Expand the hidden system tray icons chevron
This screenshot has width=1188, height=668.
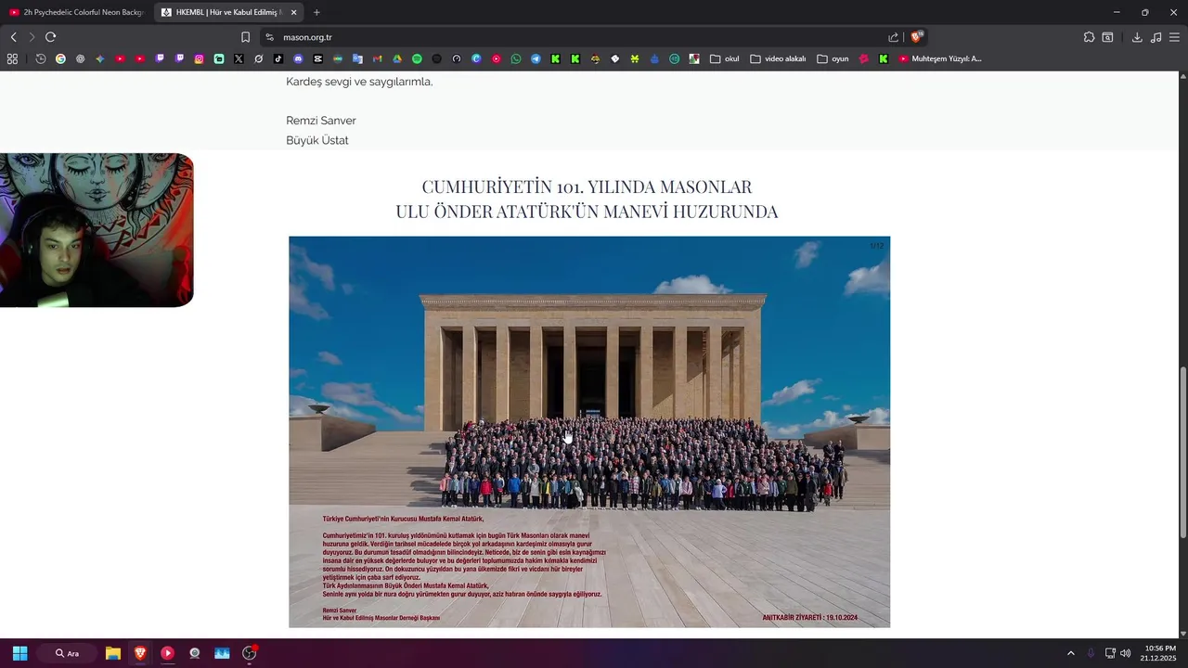coord(1070,653)
